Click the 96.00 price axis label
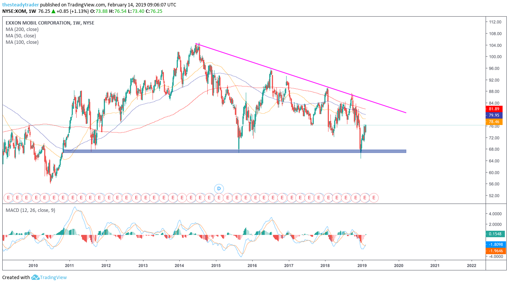Image resolution: width=509 pixels, height=284 pixels. pyautogui.click(x=494, y=68)
